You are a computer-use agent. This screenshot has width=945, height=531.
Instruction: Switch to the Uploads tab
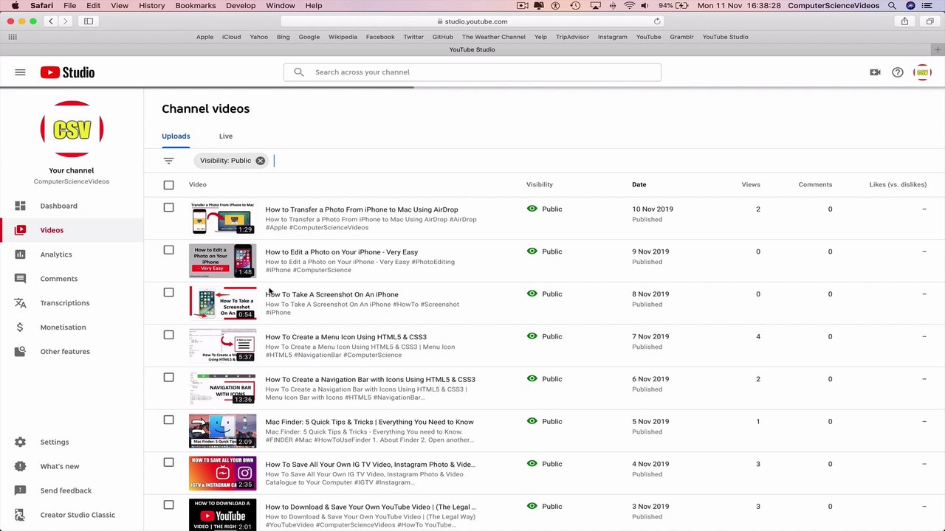pyautogui.click(x=176, y=136)
